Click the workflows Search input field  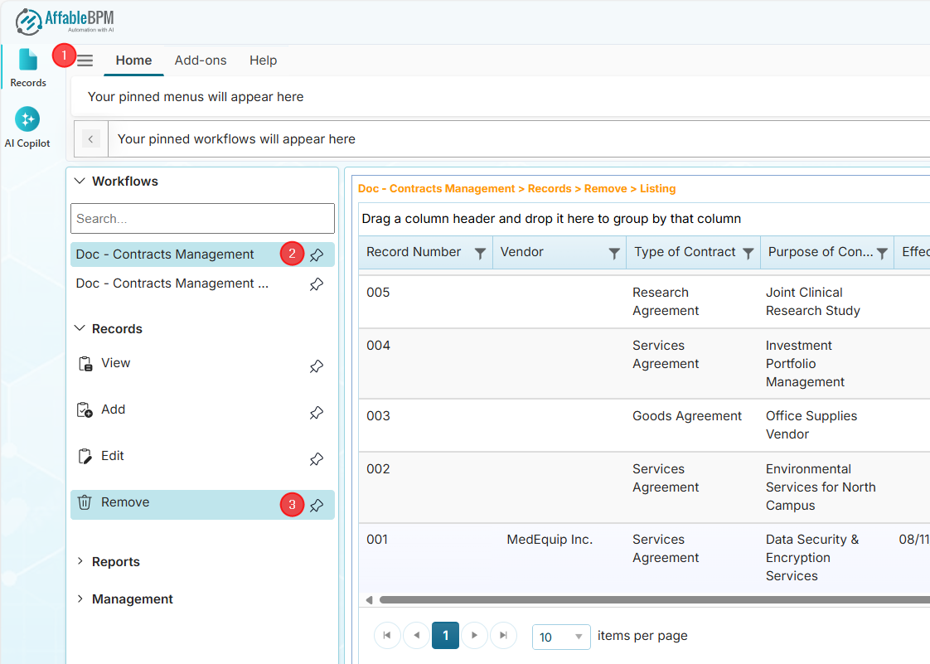pos(202,219)
